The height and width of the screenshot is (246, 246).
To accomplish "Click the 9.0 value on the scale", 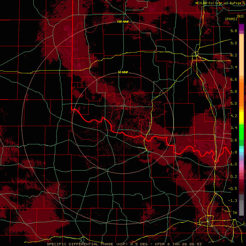I will (234, 43).
